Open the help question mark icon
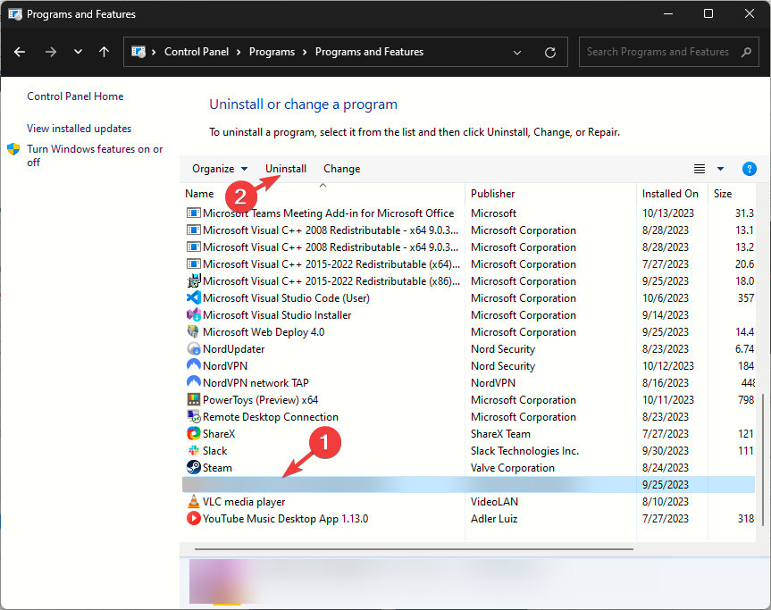771x610 pixels. (749, 169)
